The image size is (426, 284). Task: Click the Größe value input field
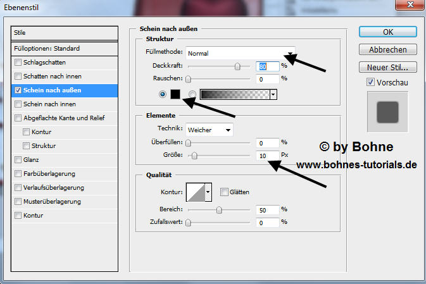click(x=268, y=155)
